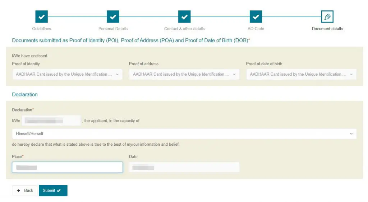
Task: Focus the Place input field
Action: pyautogui.click(x=67, y=167)
